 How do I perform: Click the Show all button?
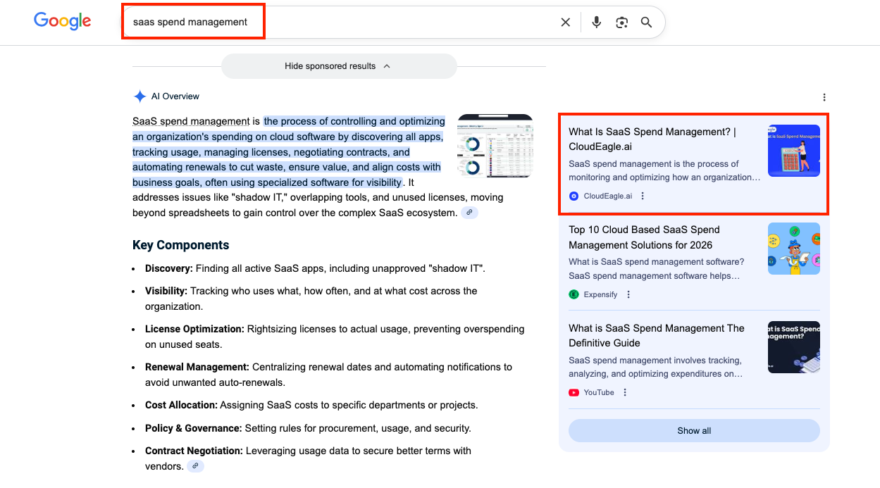[693, 430]
